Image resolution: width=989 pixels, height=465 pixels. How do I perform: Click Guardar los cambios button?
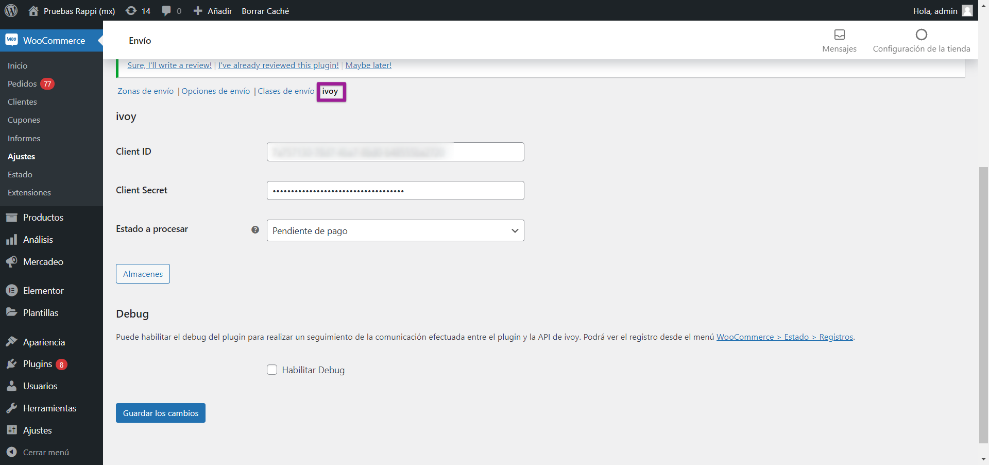click(161, 413)
